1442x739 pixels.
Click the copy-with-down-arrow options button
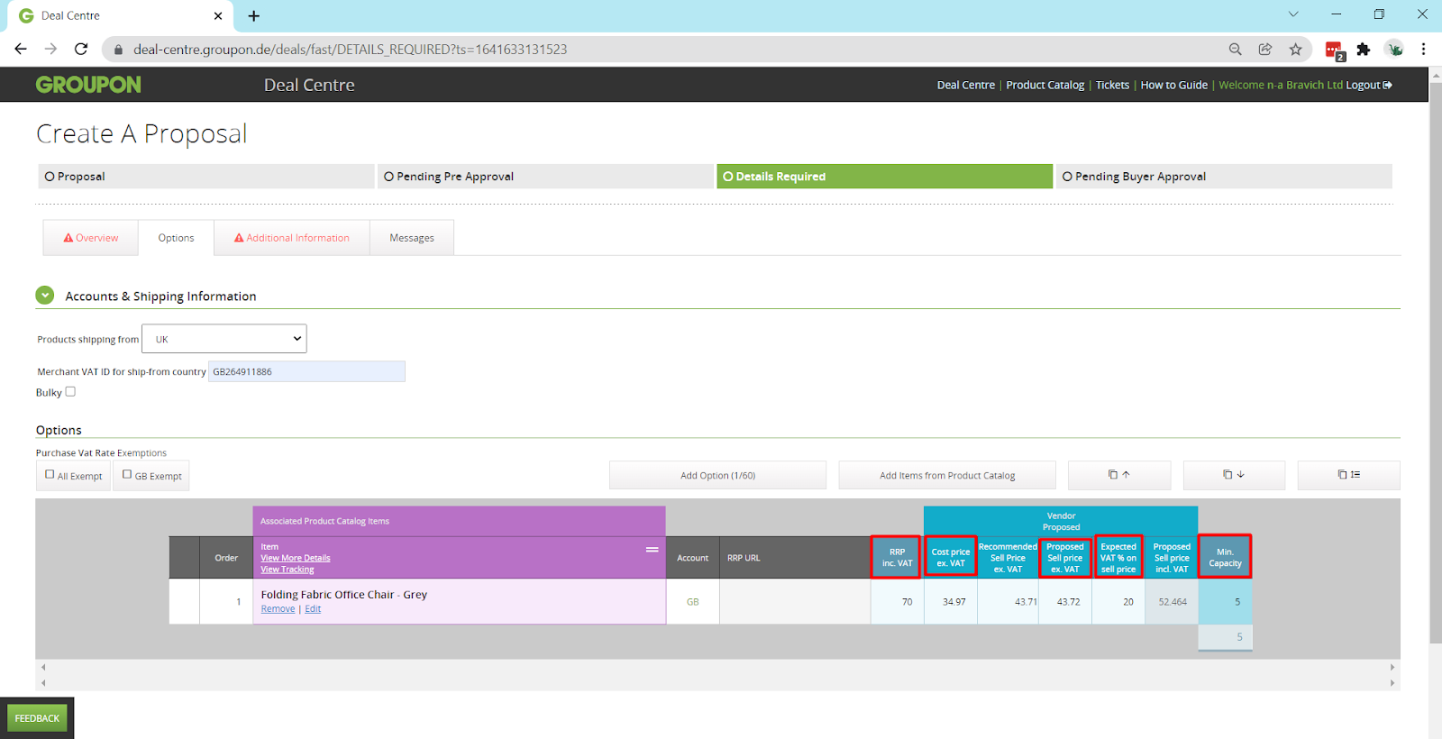[1234, 475]
